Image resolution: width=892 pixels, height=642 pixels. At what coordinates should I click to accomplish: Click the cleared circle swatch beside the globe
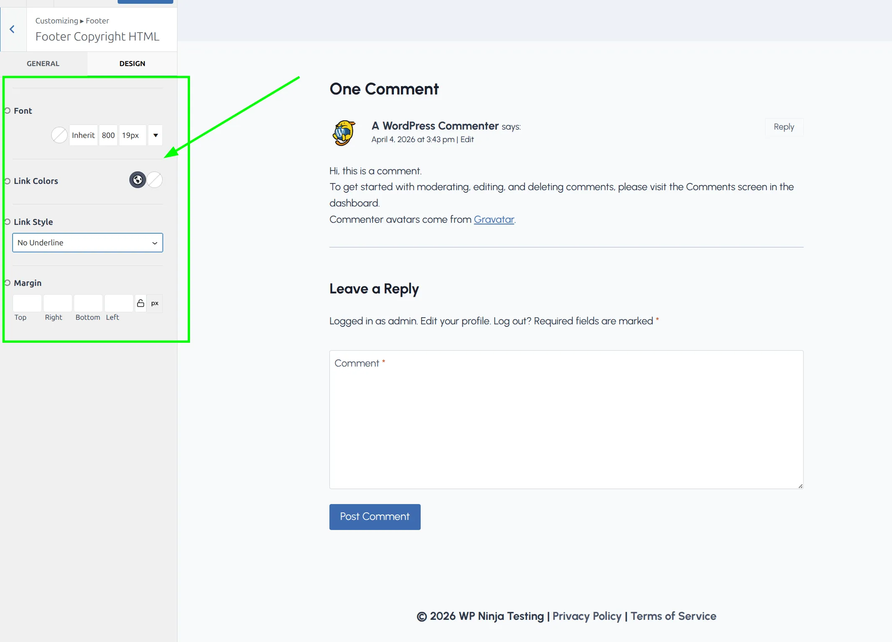[x=154, y=180]
